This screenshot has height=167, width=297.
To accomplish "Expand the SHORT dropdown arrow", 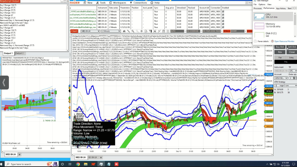I will 246,31.
